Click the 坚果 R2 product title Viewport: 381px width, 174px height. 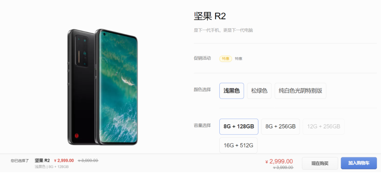pyautogui.click(x=210, y=16)
